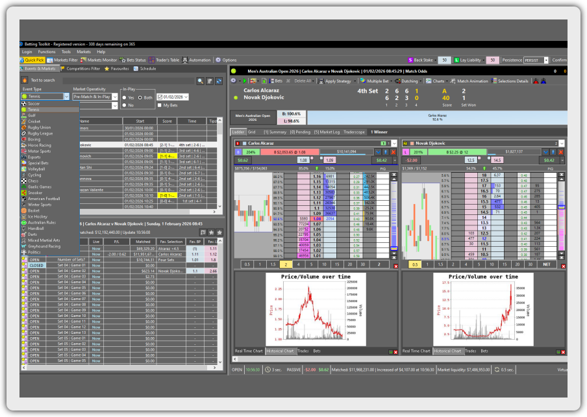Open the Automation tool
The height and width of the screenshot is (417, 587).
coord(197,60)
